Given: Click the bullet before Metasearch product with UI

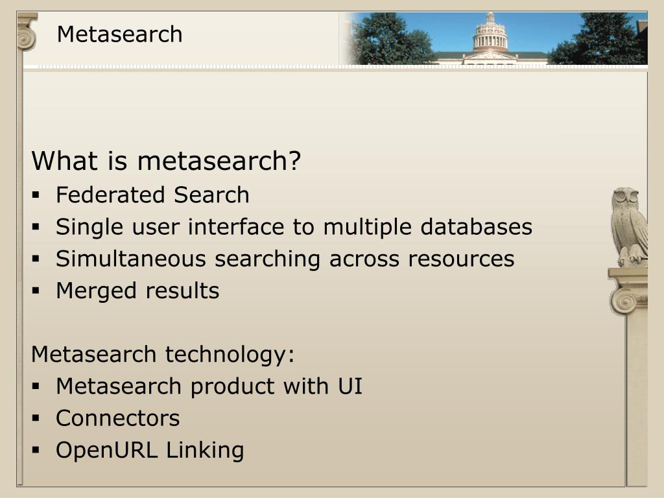Looking at the screenshot, I should (x=36, y=386).
